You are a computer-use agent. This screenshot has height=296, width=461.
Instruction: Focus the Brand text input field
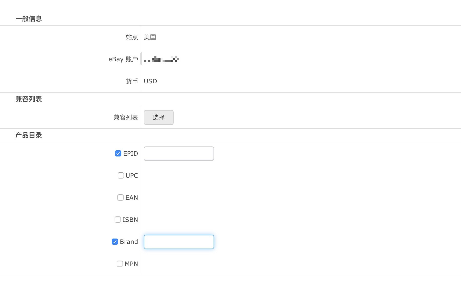(x=179, y=242)
